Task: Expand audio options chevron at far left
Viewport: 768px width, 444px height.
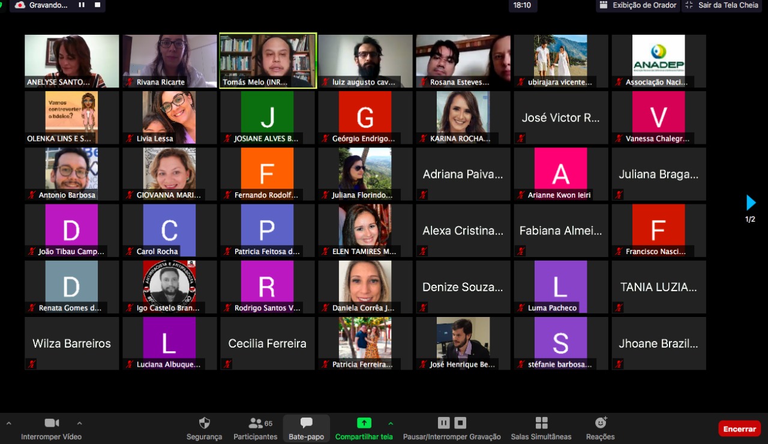Action: [x=8, y=423]
